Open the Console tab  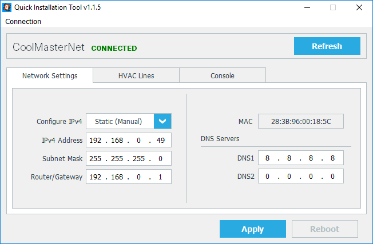[222, 75]
